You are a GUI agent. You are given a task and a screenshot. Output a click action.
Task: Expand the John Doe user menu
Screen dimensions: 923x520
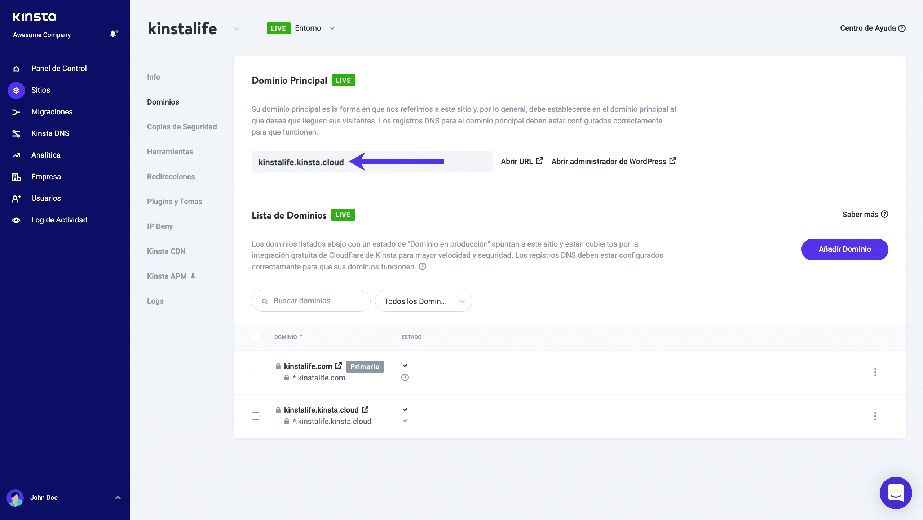118,498
